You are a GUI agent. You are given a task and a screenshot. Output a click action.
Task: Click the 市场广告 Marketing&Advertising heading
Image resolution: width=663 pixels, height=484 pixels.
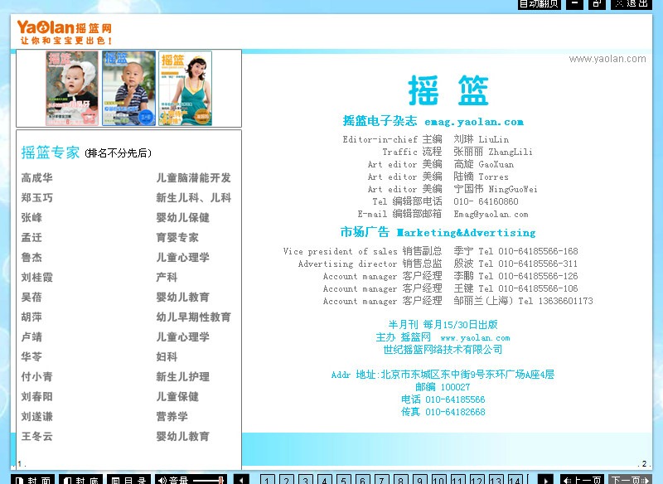pyautogui.click(x=438, y=232)
